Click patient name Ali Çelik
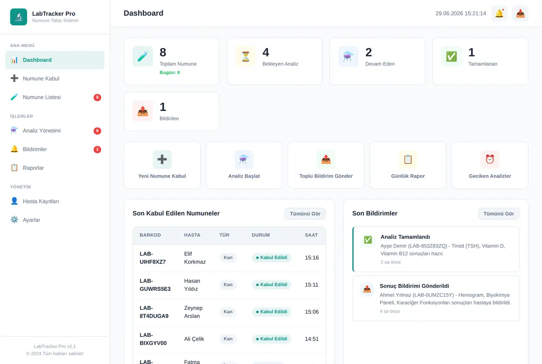542x364 pixels. pyautogui.click(x=194, y=339)
